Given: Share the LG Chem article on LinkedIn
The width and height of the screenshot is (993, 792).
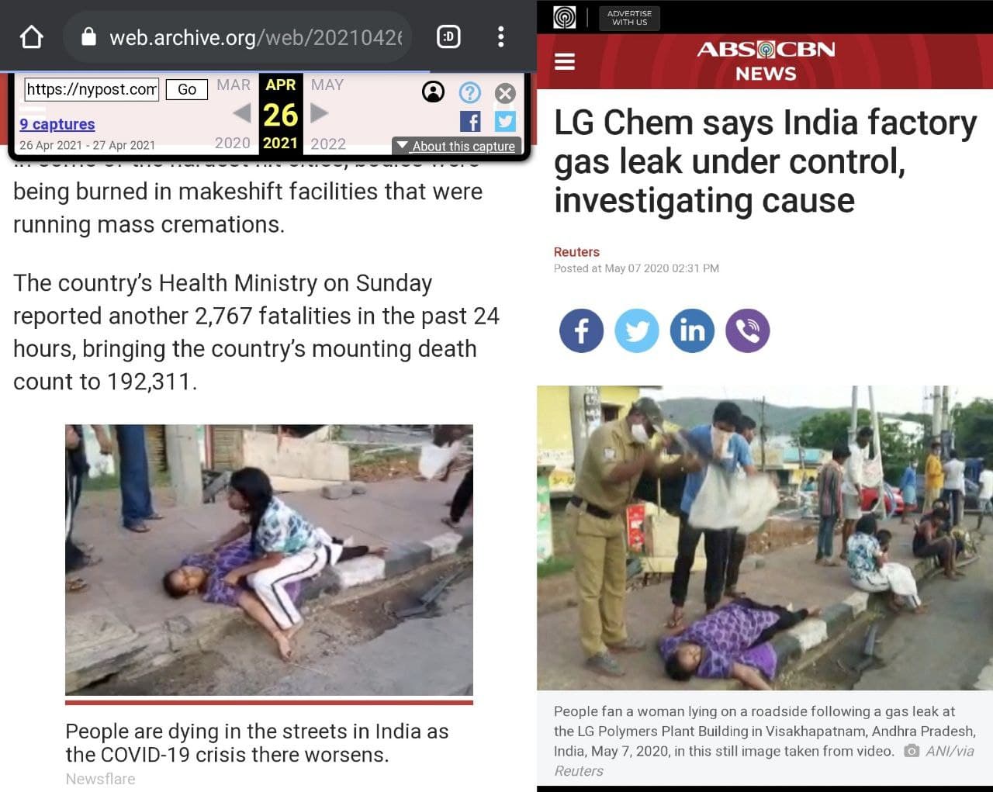Looking at the screenshot, I should click(692, 330).
